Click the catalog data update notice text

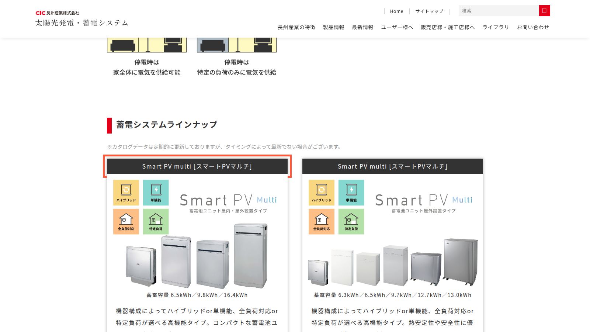pyautogui.click(x=224, y=147)
